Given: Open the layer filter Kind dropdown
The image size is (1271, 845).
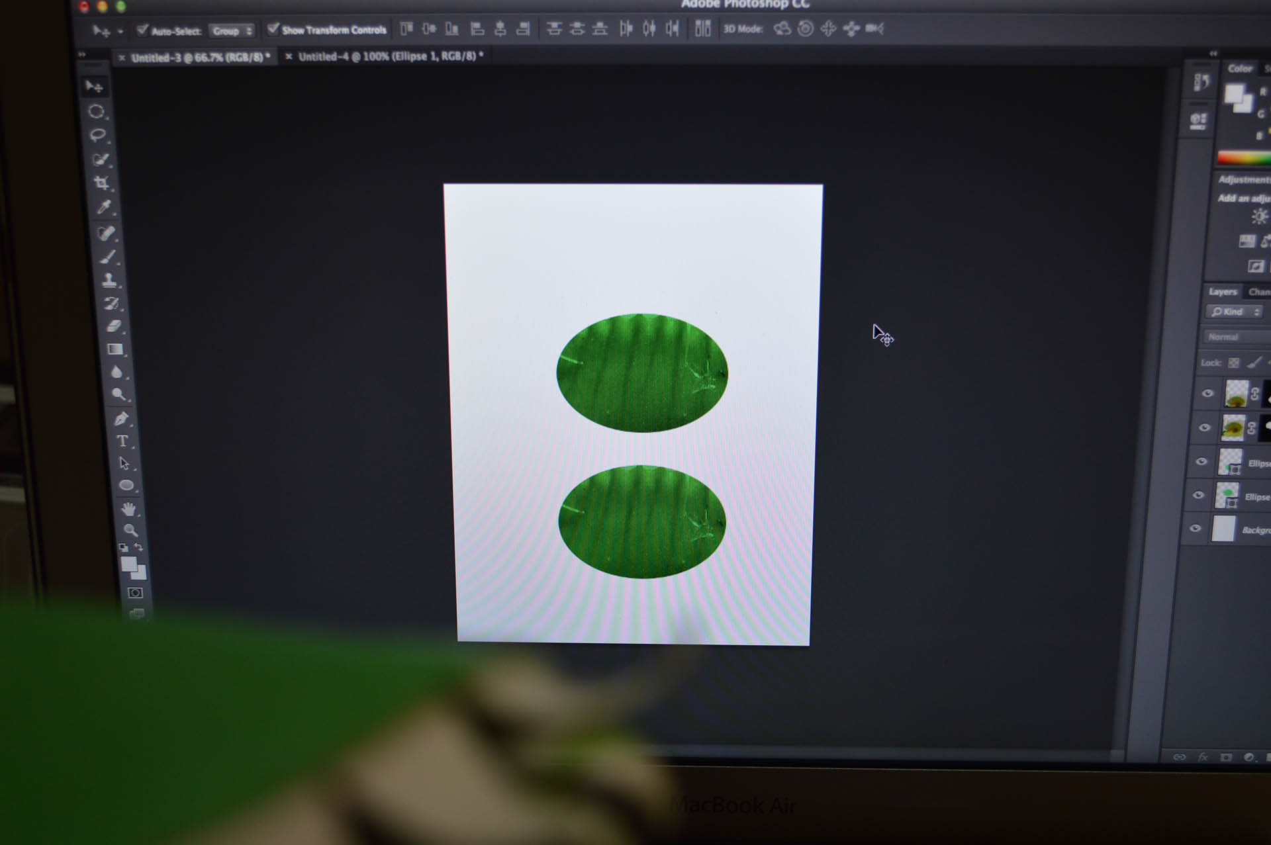Looking at the screenshot, I should click(x=1235, y=312).
